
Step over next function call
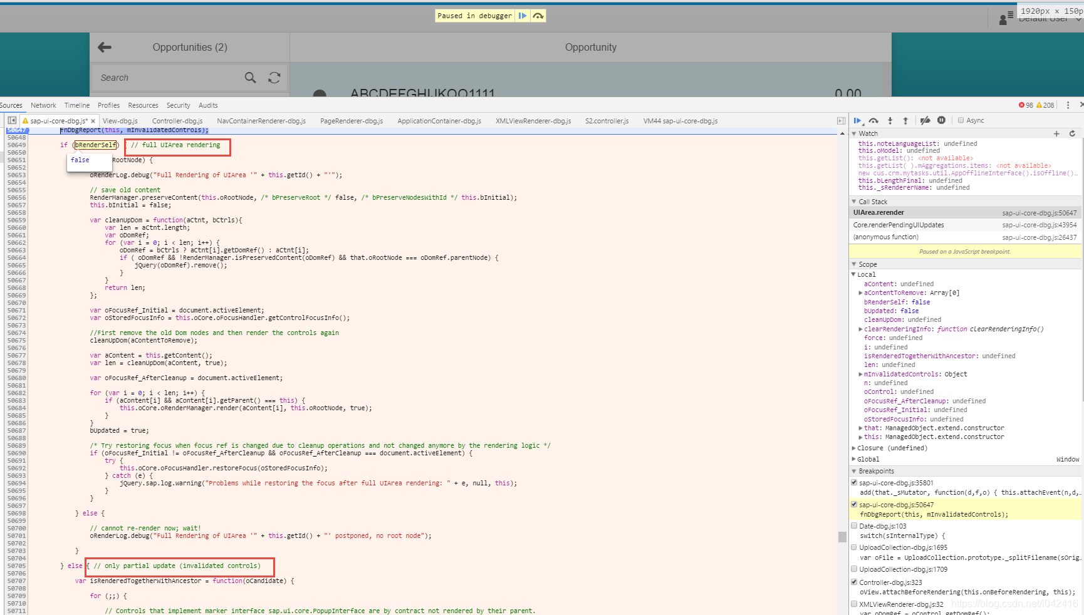click(x=873, y=120)
